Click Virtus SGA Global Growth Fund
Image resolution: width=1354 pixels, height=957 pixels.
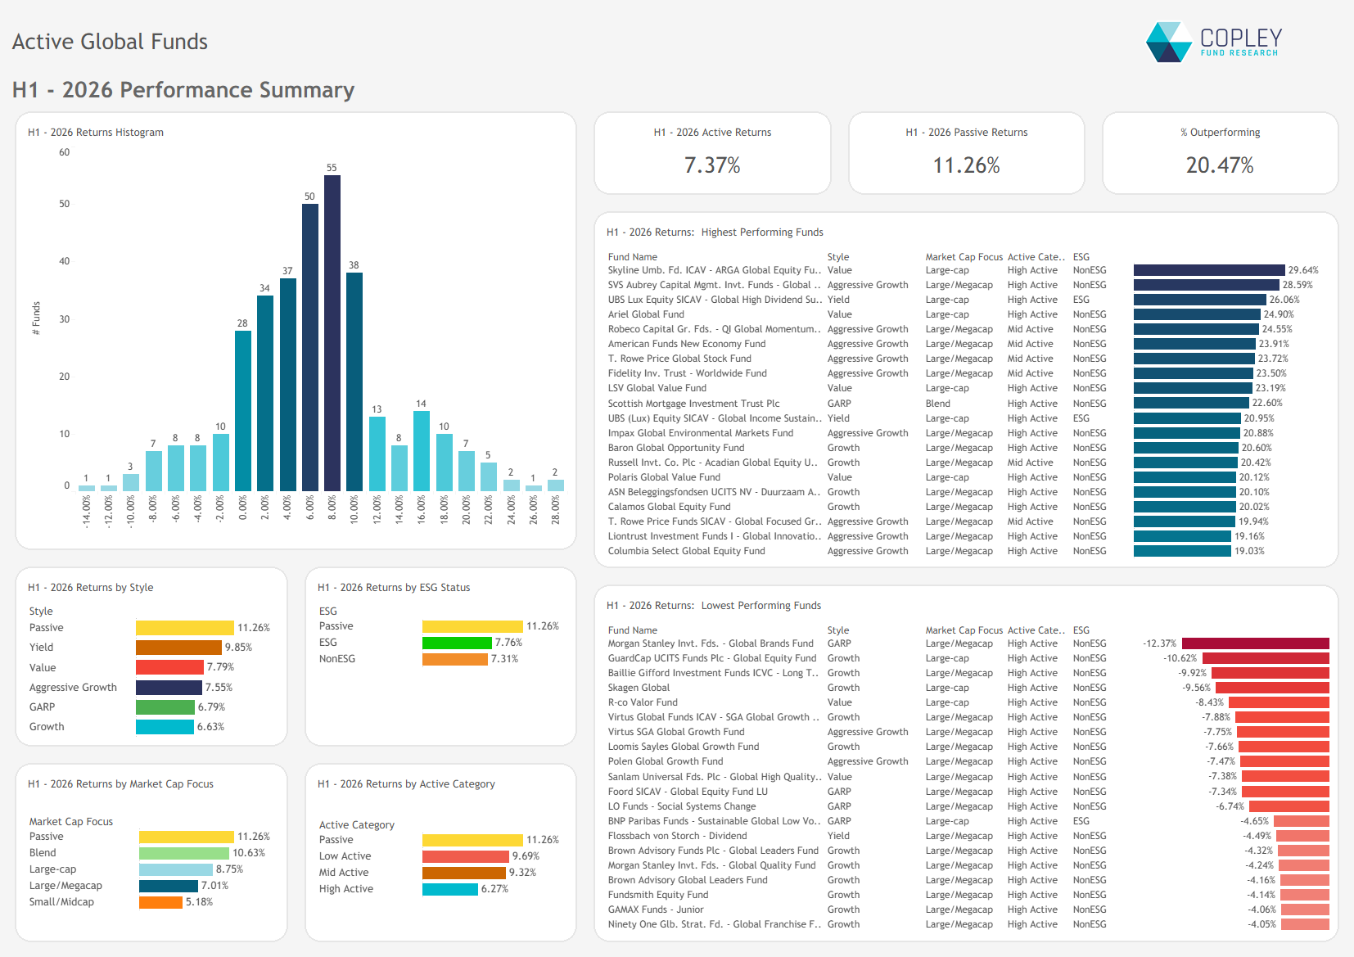pyautogui.click(x=676, y=732)
